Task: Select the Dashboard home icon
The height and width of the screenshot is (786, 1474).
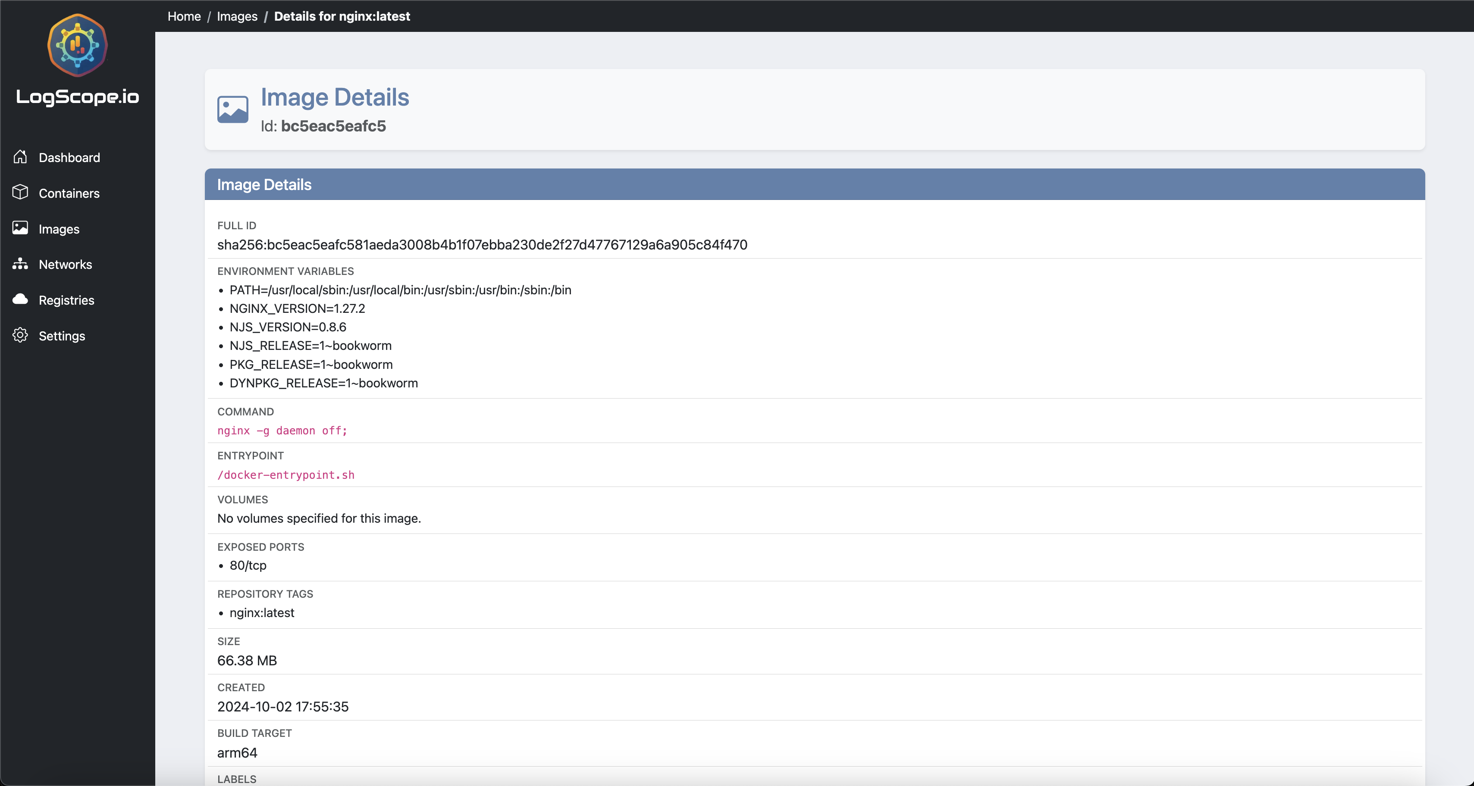Action: 20,157
